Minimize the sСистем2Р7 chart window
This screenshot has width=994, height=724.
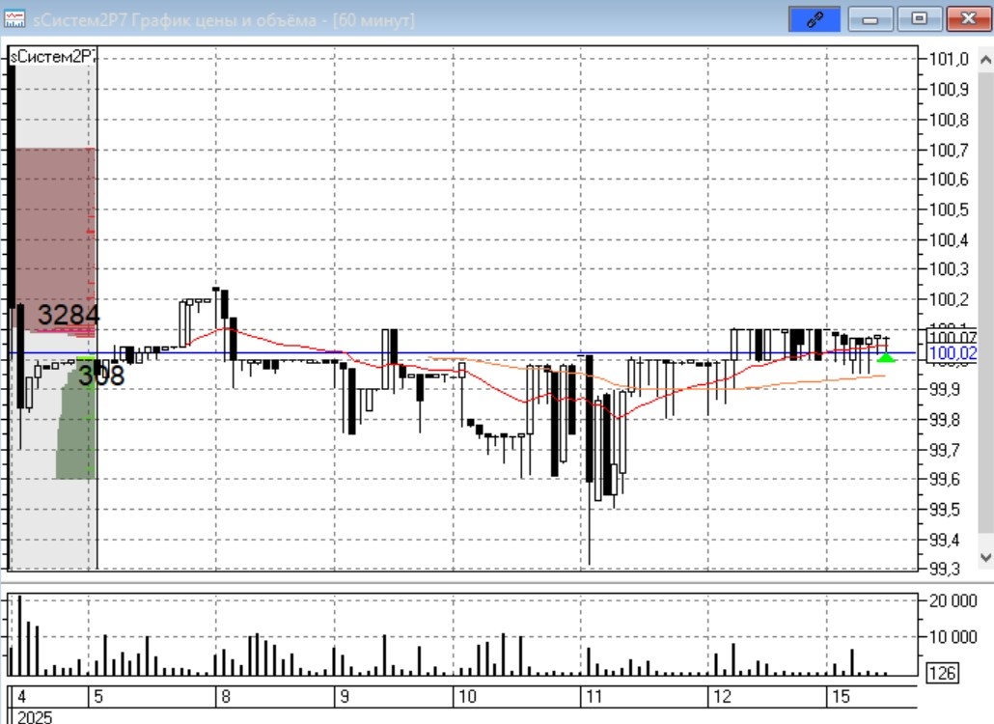tap(870, 19)
